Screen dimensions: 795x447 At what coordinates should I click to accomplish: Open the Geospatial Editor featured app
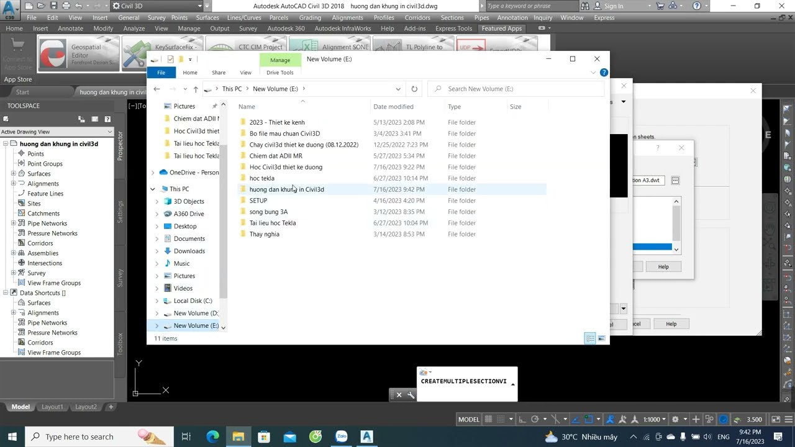tap(78, 55)
